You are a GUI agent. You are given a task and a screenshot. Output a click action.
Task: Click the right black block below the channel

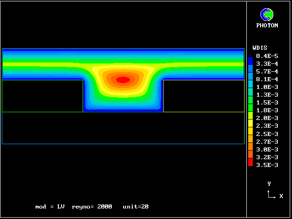coord(203,96)
